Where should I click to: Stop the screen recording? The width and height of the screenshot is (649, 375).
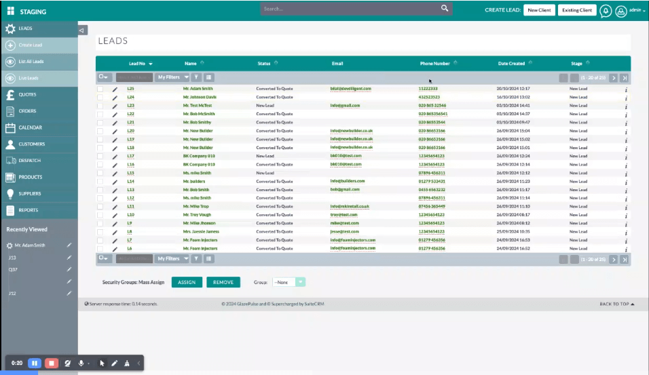[x=52, y=363]
